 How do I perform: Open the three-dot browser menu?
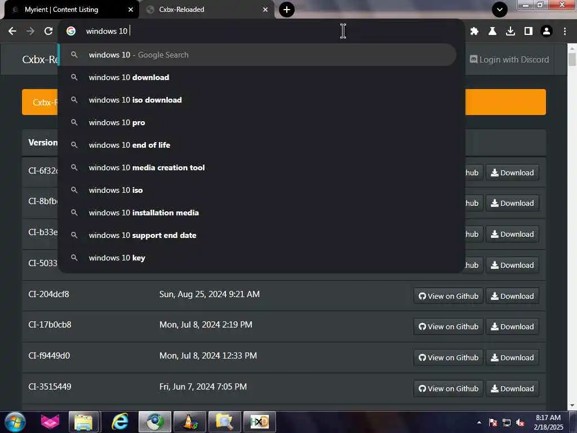point(565,32)
